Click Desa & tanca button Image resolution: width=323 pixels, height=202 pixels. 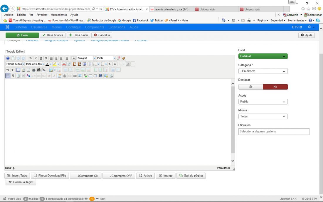click(x=53, y=35)
